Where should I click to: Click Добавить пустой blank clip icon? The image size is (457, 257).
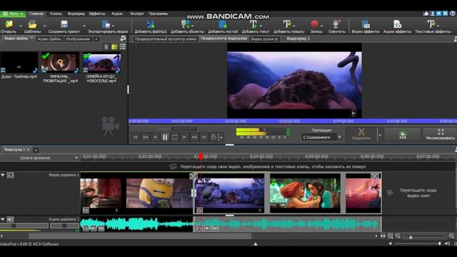(x=223, y=24)
